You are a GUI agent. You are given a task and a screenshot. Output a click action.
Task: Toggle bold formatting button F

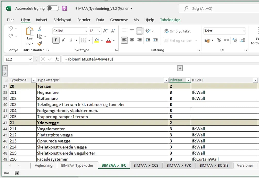pos(56,40)
